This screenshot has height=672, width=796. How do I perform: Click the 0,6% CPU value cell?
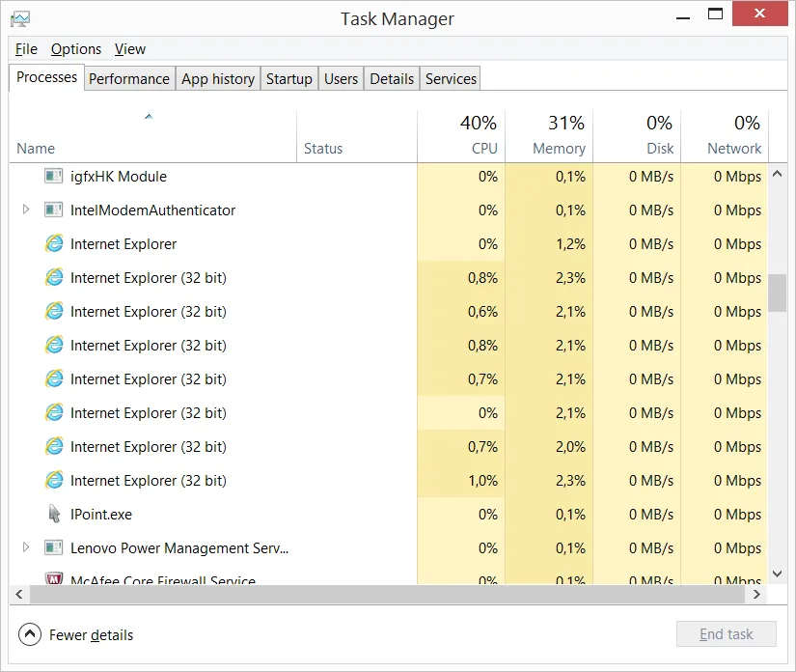click(461, 311)
